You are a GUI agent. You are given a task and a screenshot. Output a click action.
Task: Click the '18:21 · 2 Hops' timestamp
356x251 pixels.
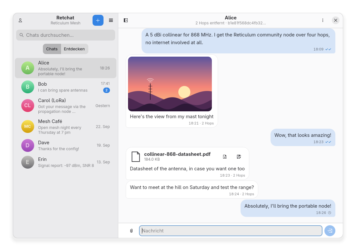[x=201, y=124]
